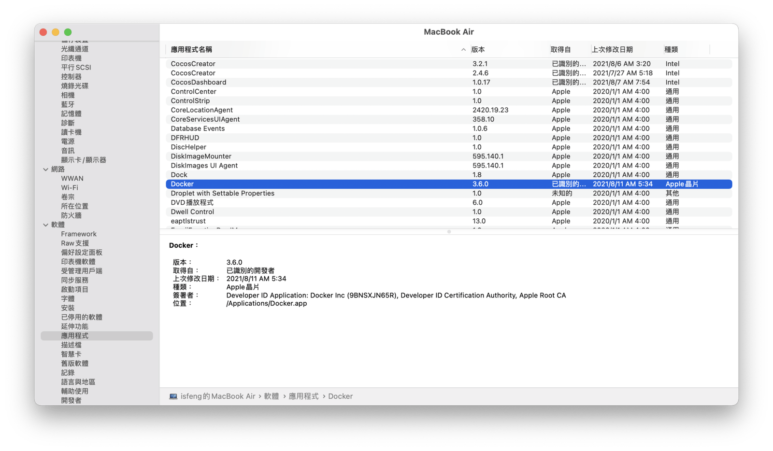773x451 pixels.
Task: Select the Dock row in application list
Action: (179, 175)
